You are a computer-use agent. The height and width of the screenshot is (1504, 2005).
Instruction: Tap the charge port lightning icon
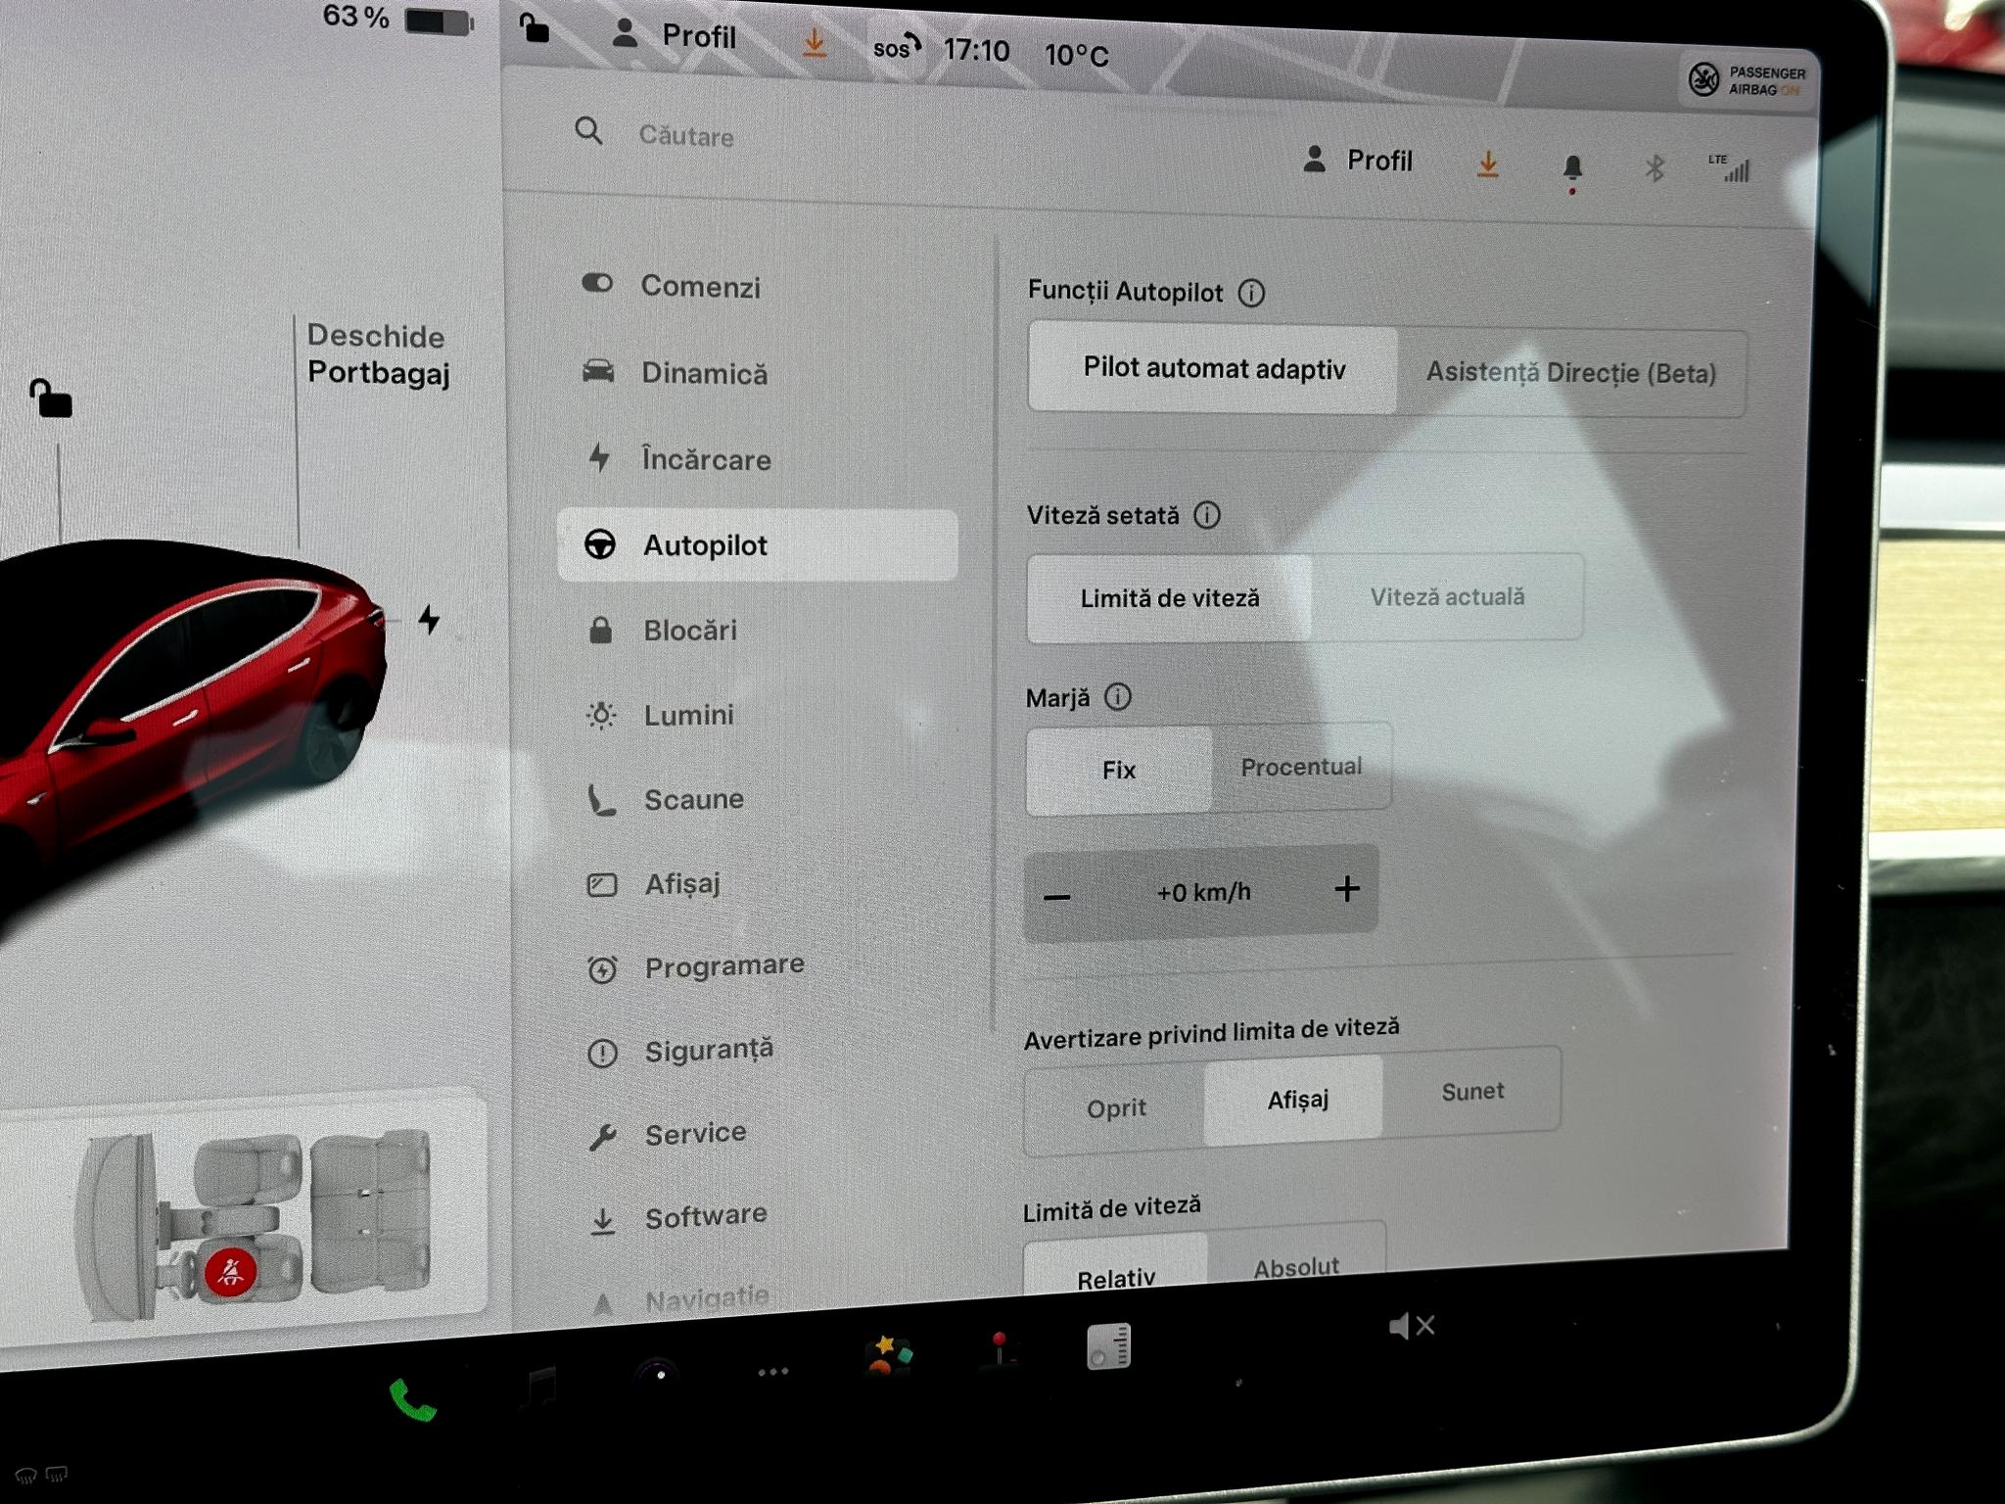[429, 619]
